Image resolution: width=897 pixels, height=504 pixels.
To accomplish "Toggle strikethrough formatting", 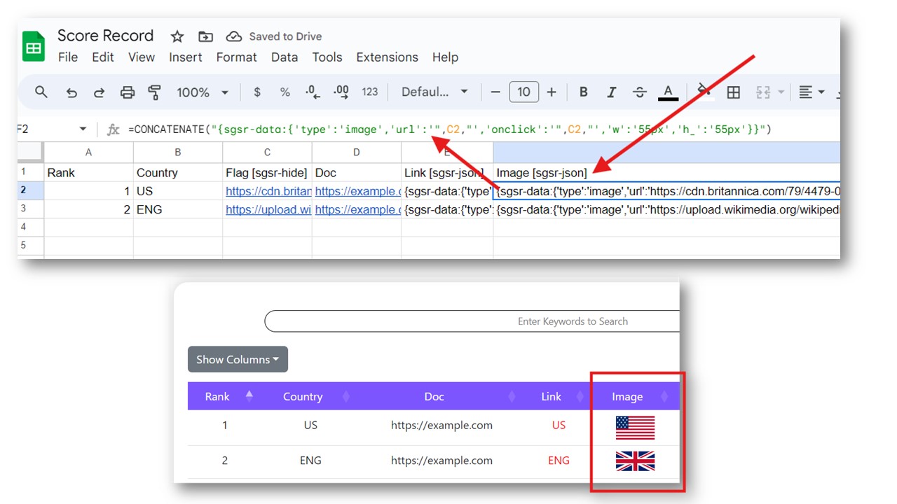I will point(639,92).
